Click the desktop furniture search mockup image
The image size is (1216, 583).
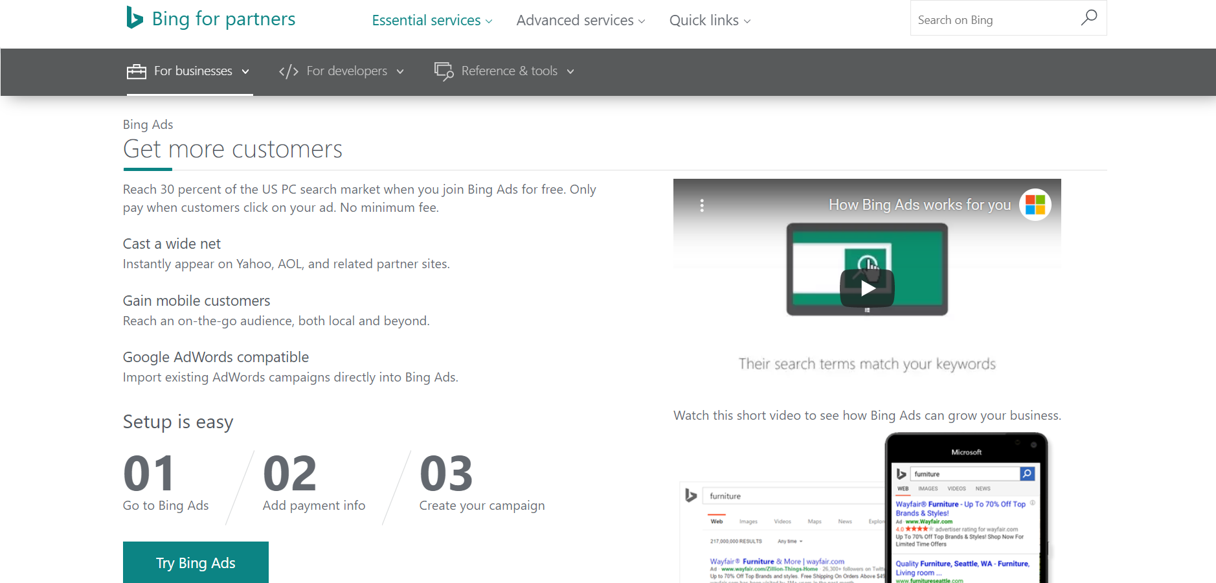(x=782, y=532)
